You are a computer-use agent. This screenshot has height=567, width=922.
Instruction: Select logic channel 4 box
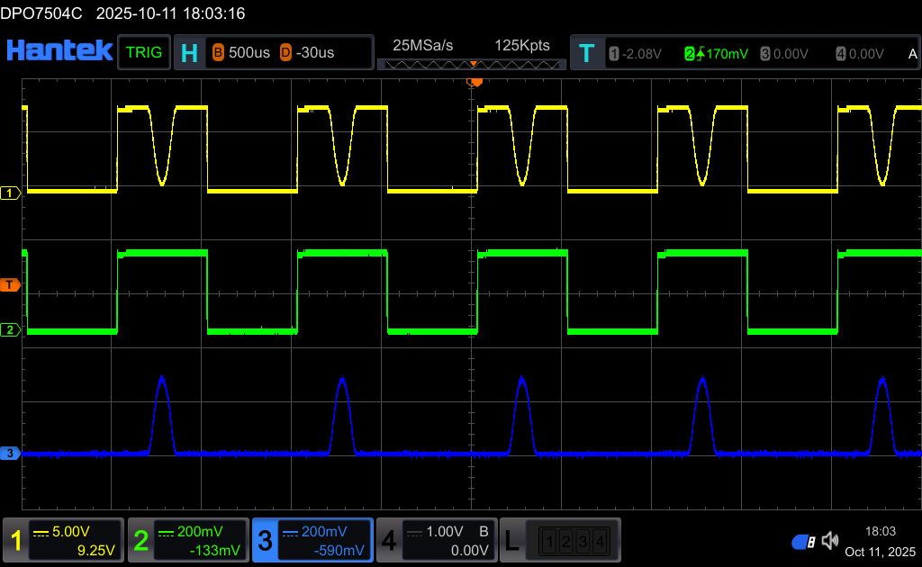[600, 541]
